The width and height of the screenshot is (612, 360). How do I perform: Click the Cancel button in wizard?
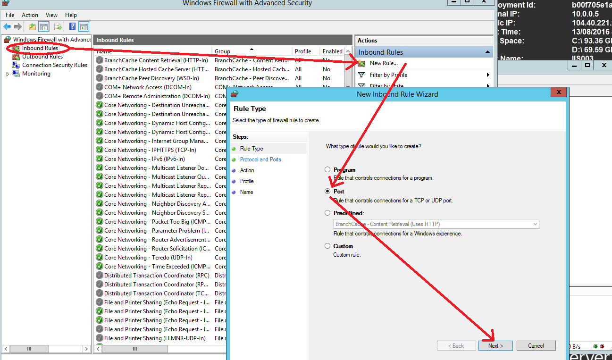pos(536,346)
